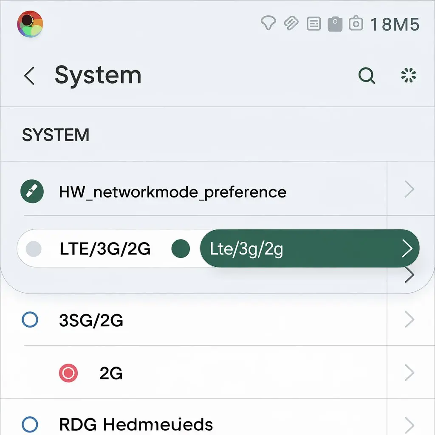Expand the 3SG/2G row chevron

click(410, 319)
